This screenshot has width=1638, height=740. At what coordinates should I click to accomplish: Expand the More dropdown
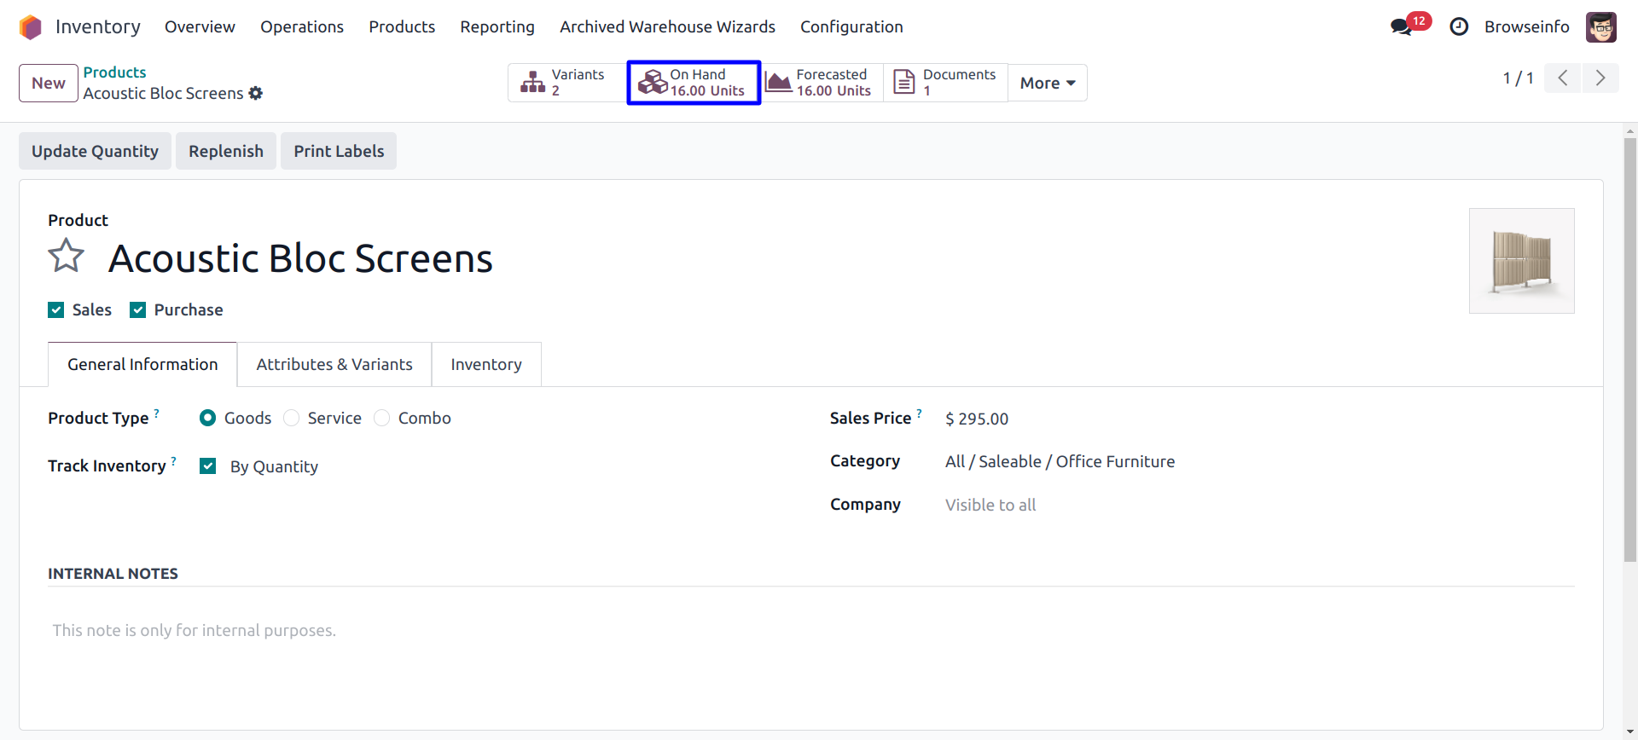[1047, 84]
